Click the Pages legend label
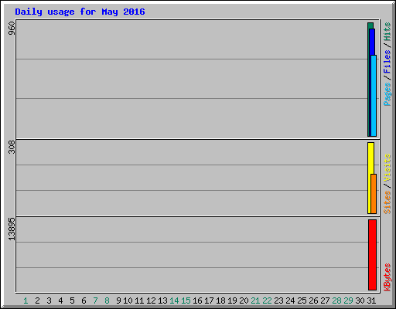The height and width of the screenshot is (309, 396). pos(387,94)
